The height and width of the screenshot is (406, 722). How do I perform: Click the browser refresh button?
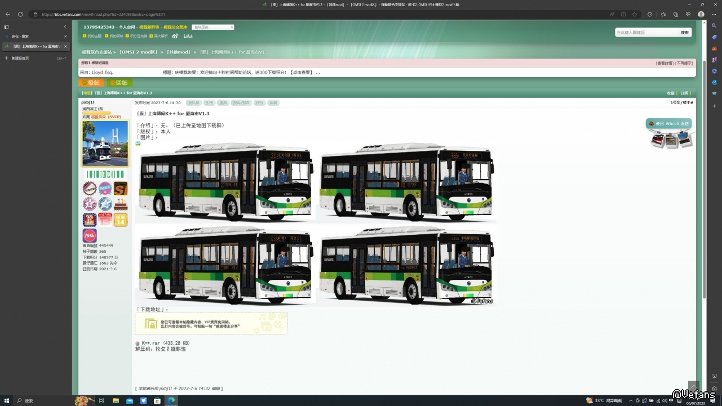tap(20, 14)
